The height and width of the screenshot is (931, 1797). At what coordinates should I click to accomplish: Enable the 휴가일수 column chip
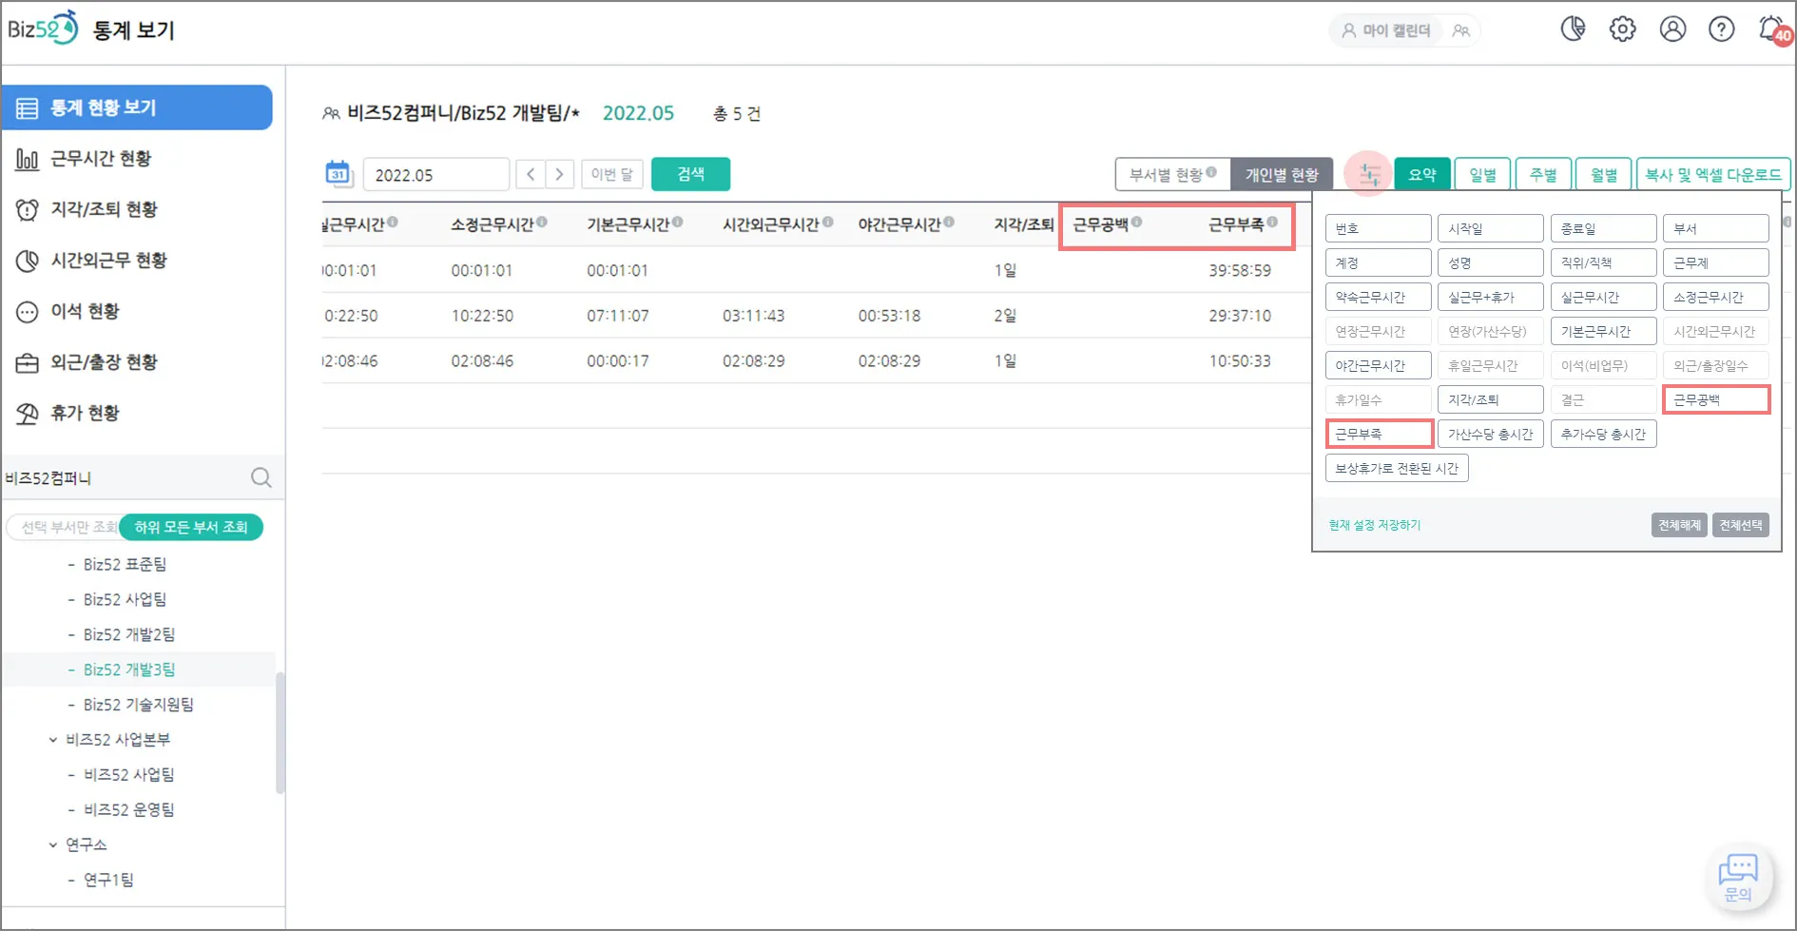[x=1378, y=399]
